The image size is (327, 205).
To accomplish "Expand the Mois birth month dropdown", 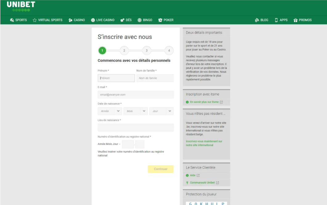I will [x=135, y=111].
